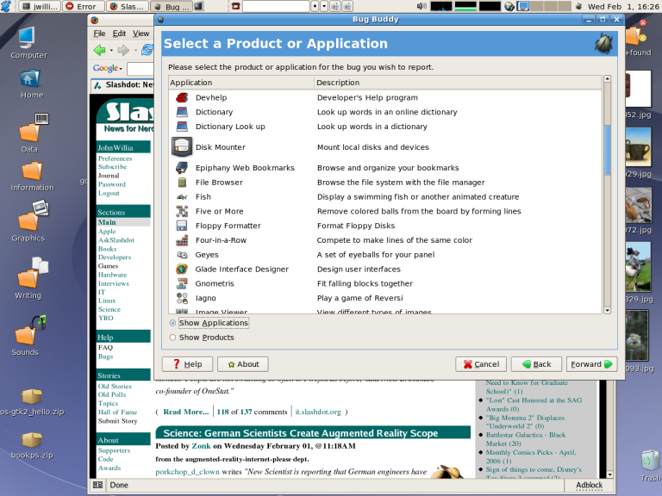Click the Application column header
This screenshot has width=662, height=496.
pyautogui.click(x=241, y=83)
